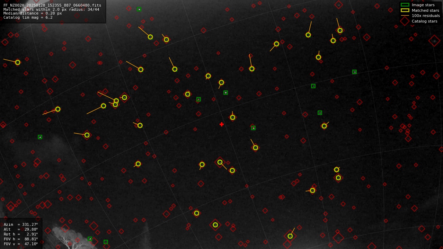Click the 'Image stars' legend label

pyautogui.click(x=423, y=5)
